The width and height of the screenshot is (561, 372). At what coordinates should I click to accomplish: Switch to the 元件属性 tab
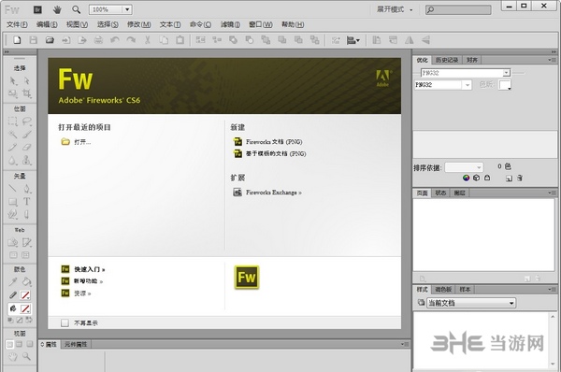coord(76,344)
